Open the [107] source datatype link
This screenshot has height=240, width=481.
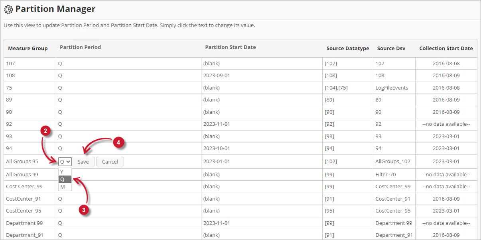click(331, 63)
